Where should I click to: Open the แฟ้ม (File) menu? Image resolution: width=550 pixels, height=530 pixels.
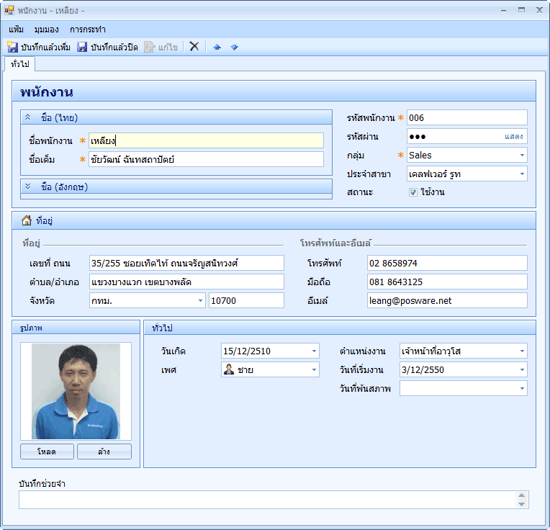click(x=17, y=30)
